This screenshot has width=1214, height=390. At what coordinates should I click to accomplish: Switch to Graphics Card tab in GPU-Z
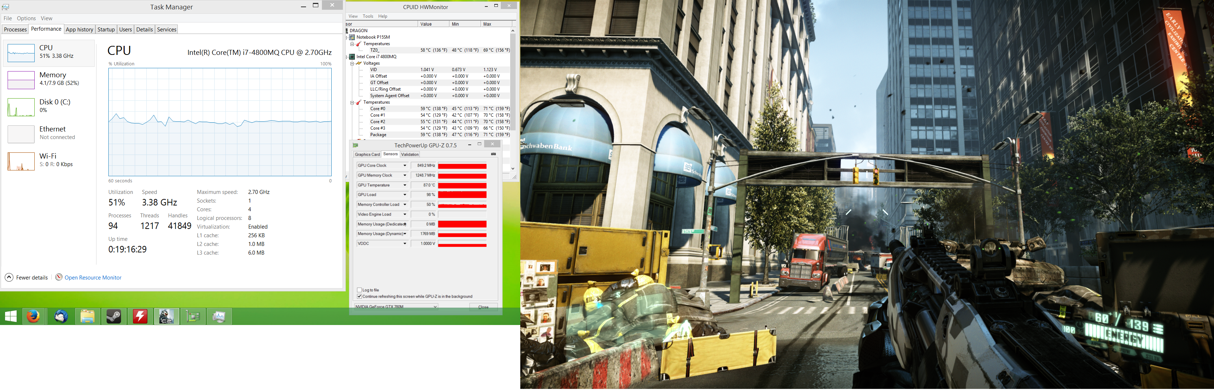click(x=367, y=155)
